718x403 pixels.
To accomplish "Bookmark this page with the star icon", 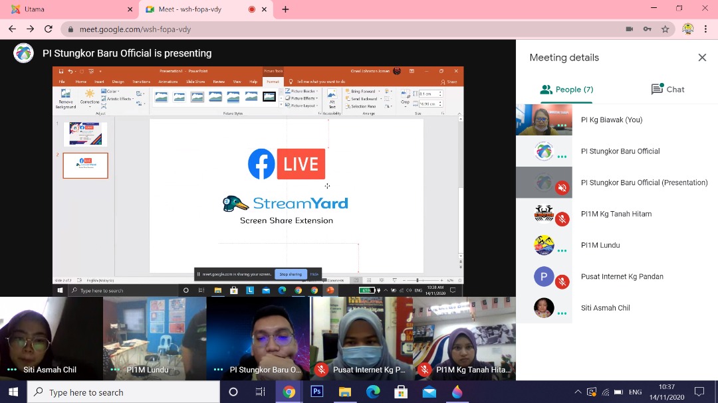I will click(x=665, y=29).
